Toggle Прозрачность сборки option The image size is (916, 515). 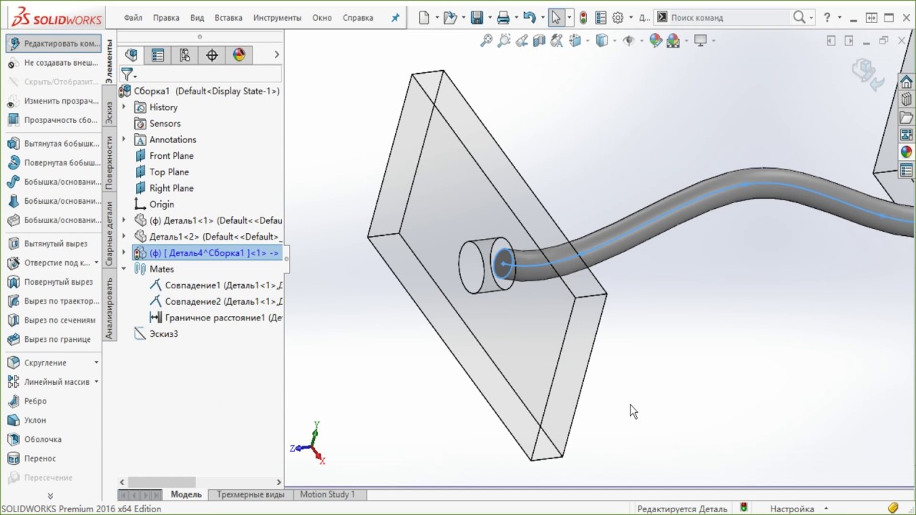pyautogui.click(x=53, y=120)
